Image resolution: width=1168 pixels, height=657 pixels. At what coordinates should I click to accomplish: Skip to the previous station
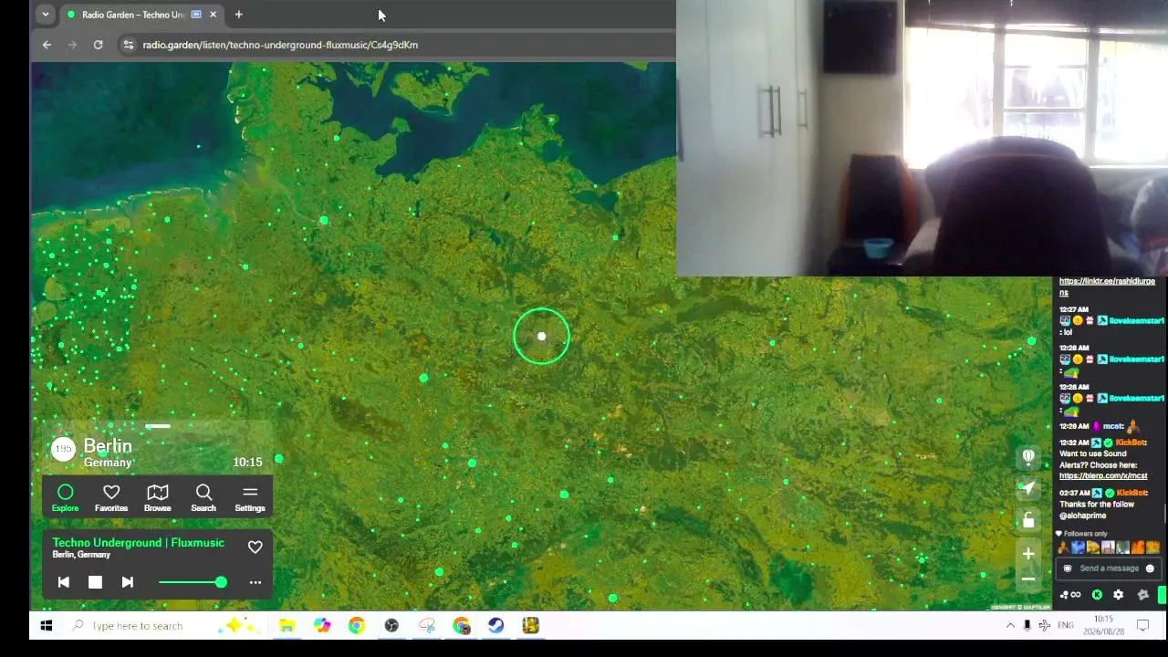[x=64, y=582]
